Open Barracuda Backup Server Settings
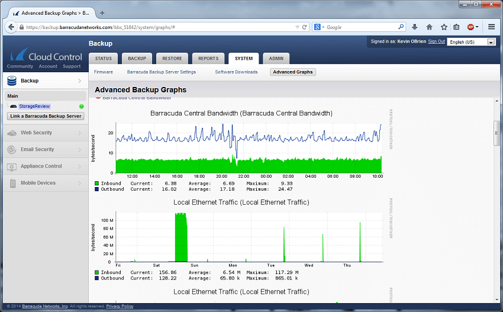 tap(162, 72)
